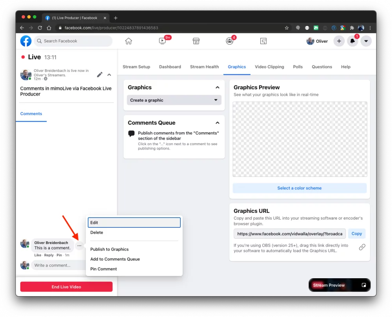The height and width of the screenshot is (317, 392).
Task: Click the Search Facebook field
Action: (73, 41)
